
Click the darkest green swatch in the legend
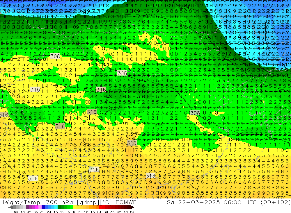[59, 207]
